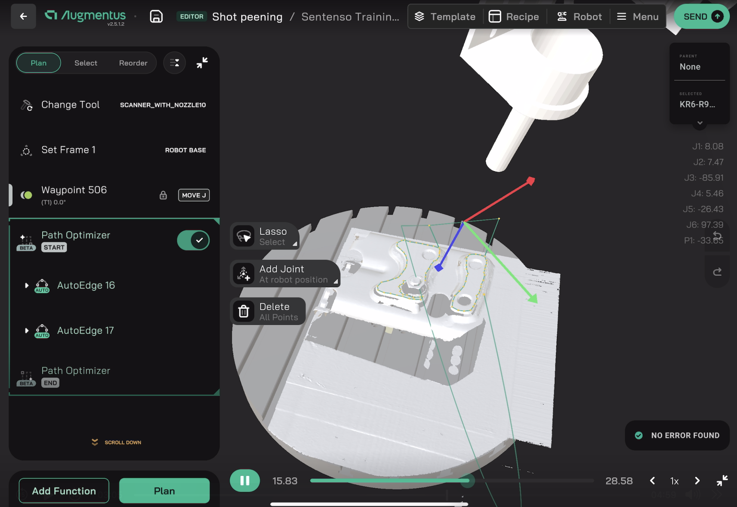Viewport: 737px width, 507px height.
Task: Choose the Lasso Select tool
Action: 265,236
